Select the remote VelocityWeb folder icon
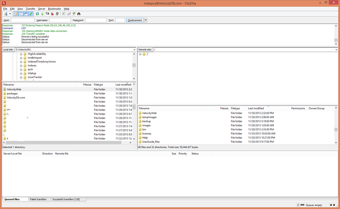This screenshot has width=340, height=209. [140, 113]
